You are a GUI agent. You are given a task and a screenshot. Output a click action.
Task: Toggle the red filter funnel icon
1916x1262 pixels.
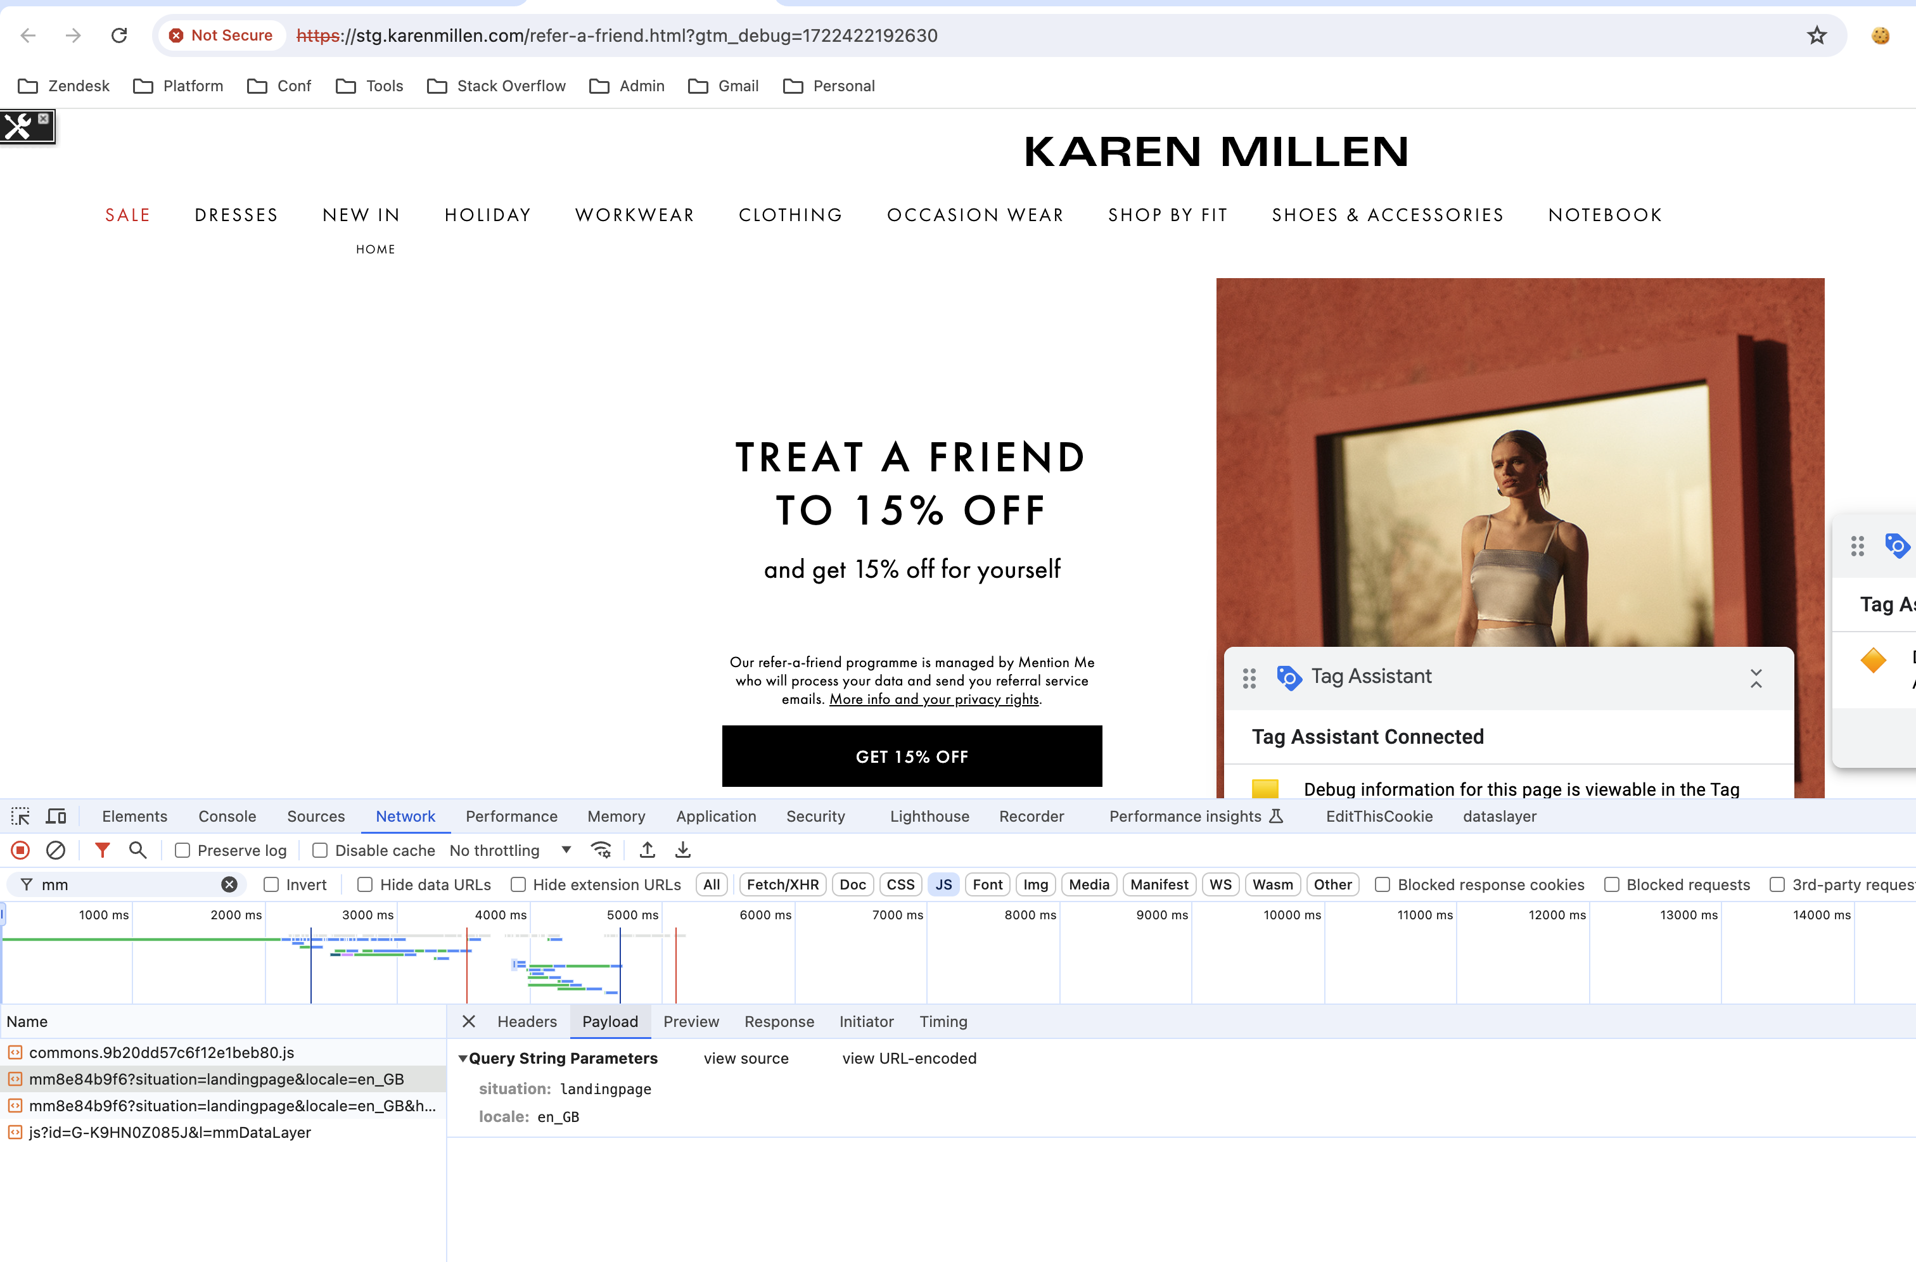pyautogui.click(x=102, y=850)
